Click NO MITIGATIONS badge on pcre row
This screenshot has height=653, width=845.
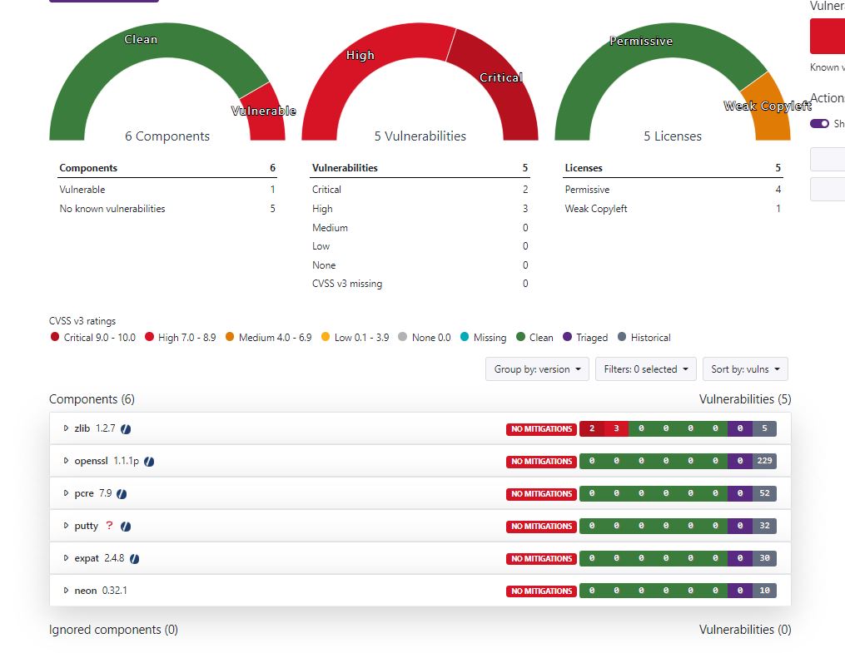[541, 494]
